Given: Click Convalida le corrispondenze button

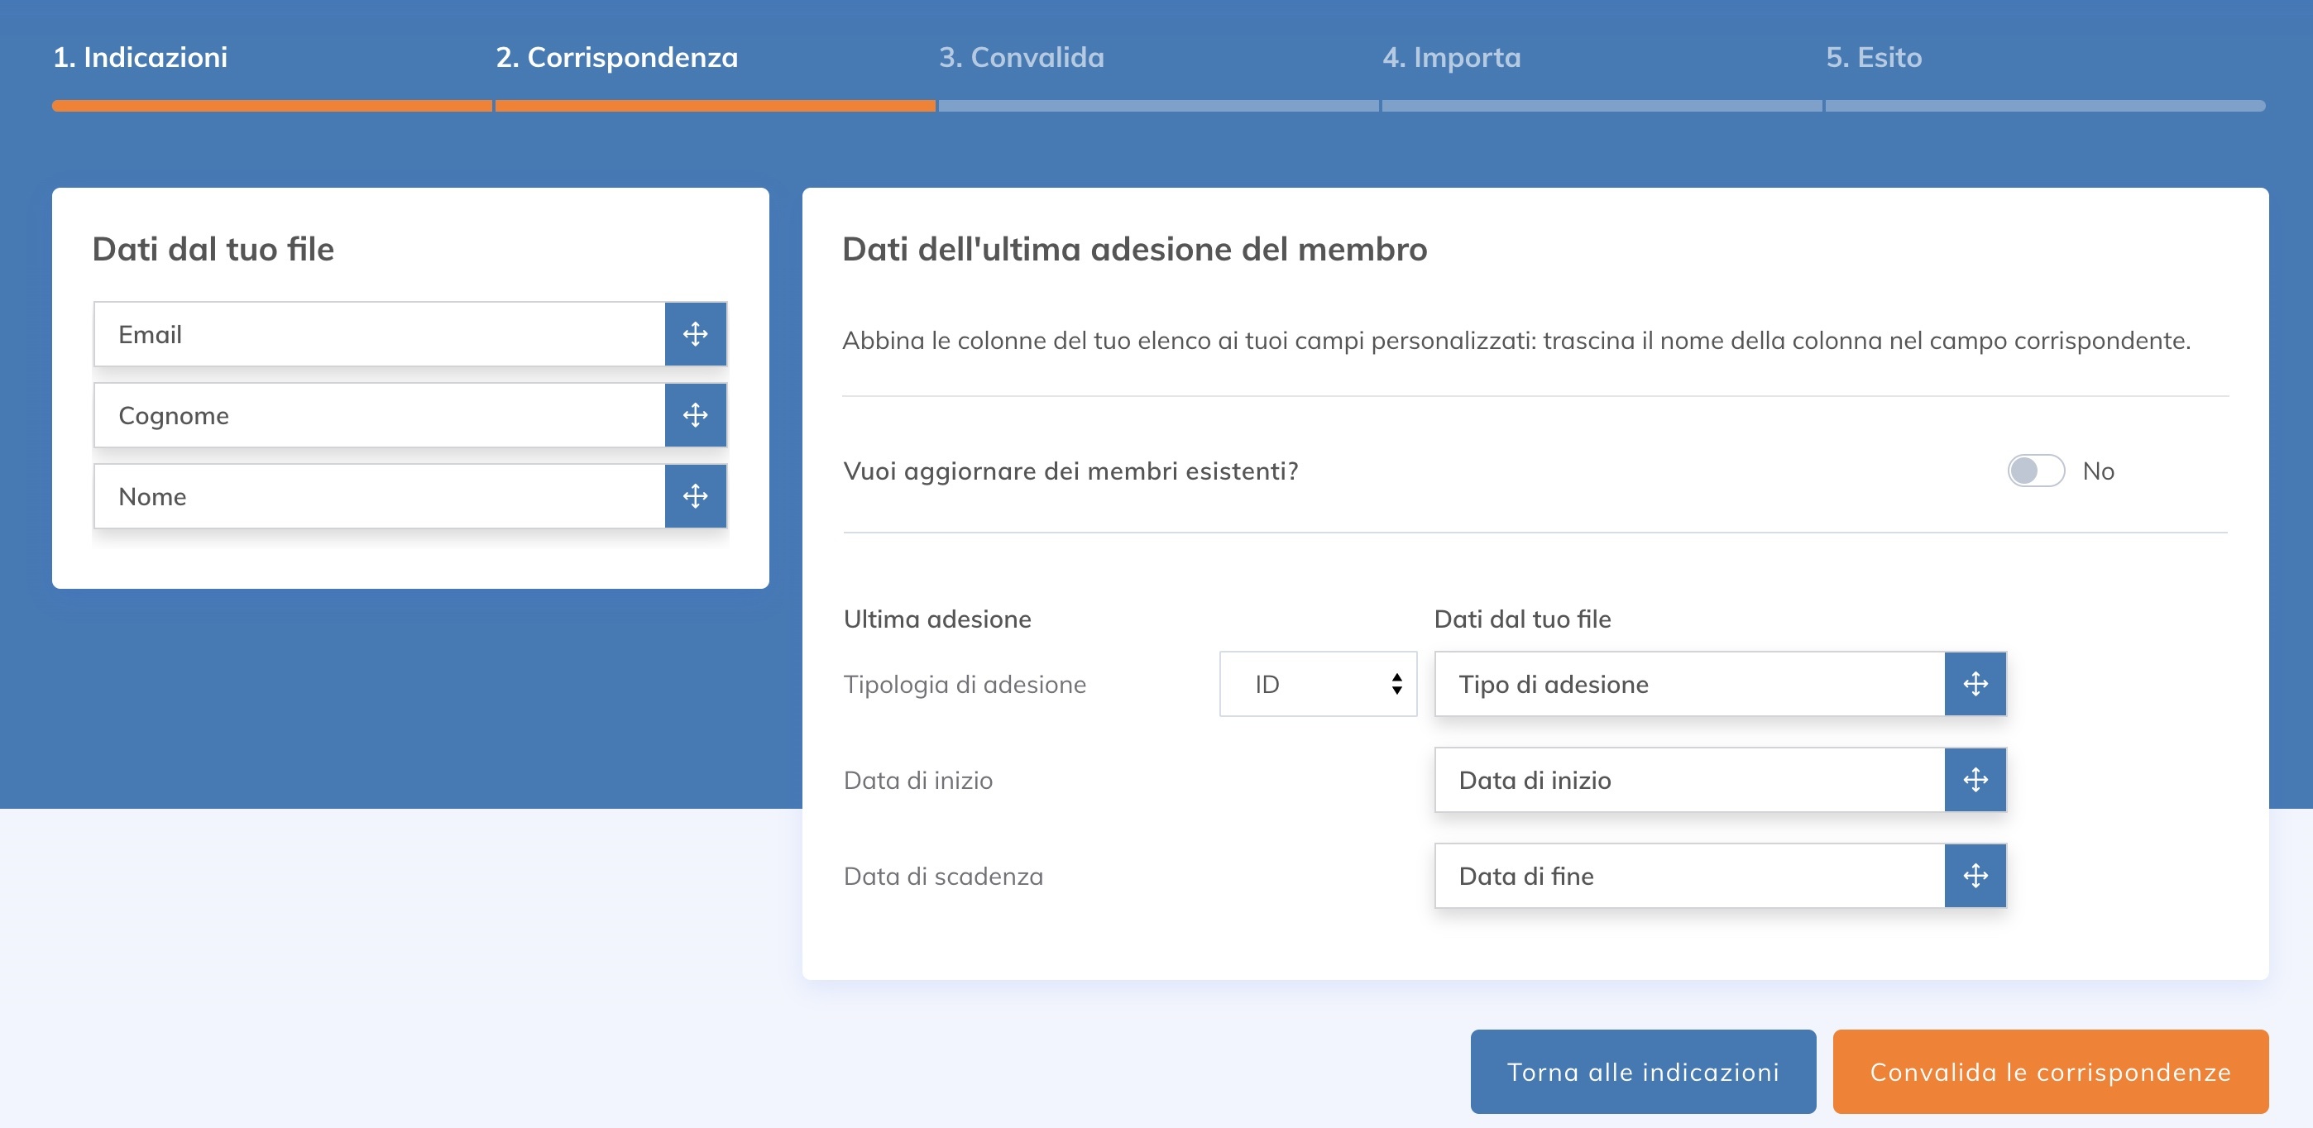Looking at the screenshot, I should coord(2050,1072).
